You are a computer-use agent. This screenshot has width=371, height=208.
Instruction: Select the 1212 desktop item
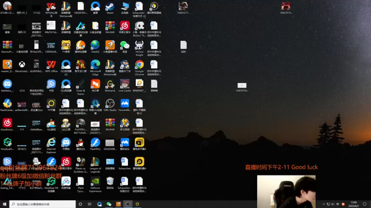22,90
